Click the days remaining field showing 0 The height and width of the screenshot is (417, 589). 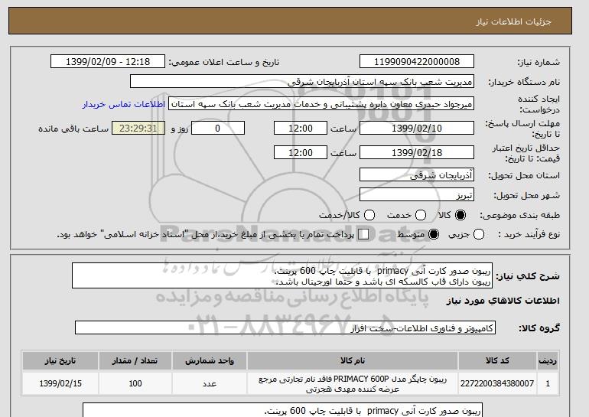click(218, 128)
